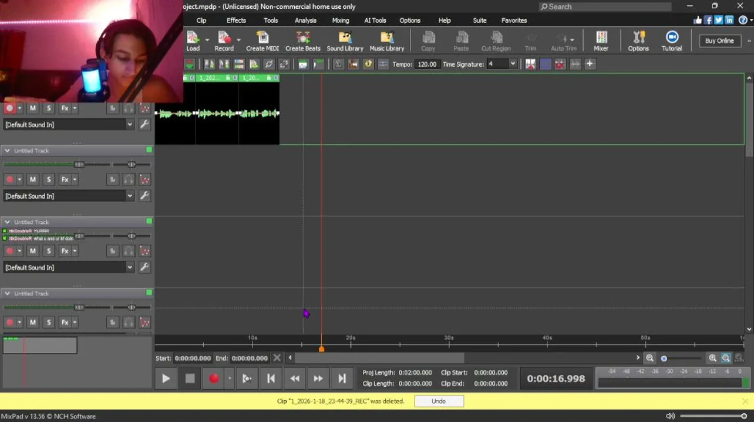Image resolution: width=754 pixels, height=422 pixels.
Task: Open automation icon on the second track
Action: [144, 179]
